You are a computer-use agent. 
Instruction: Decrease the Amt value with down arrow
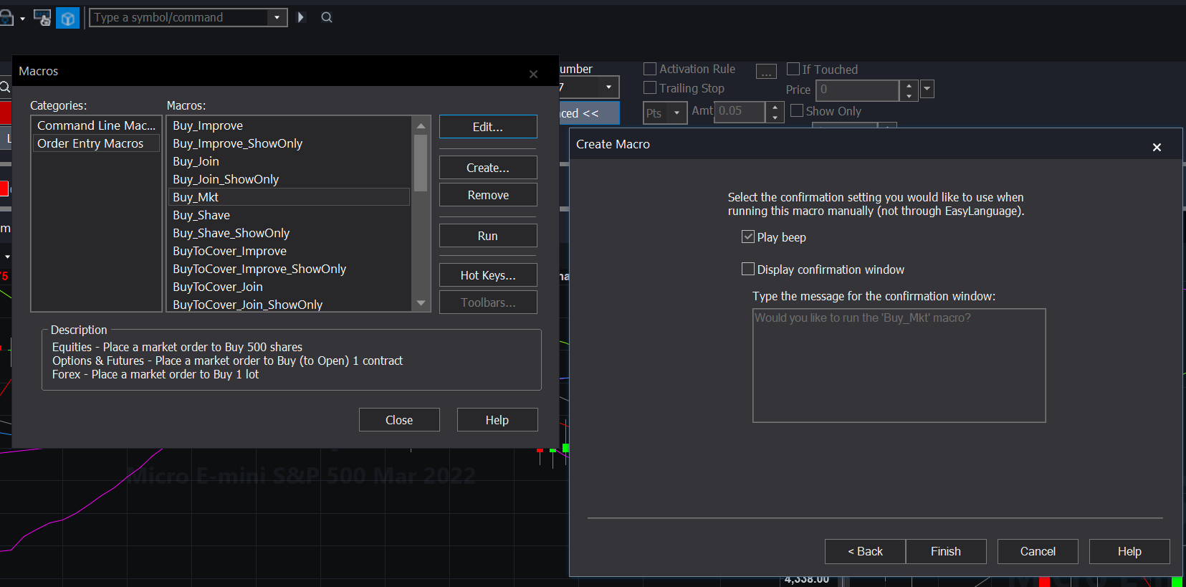(x=775, y=117)
